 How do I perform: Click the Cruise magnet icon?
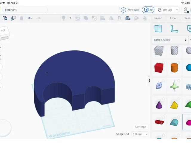(x=119, y=18)
